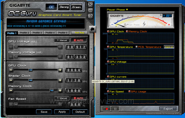Click GPU Voltage slider handle
This screenshot has width=185, height=118.
click(16, 47)
